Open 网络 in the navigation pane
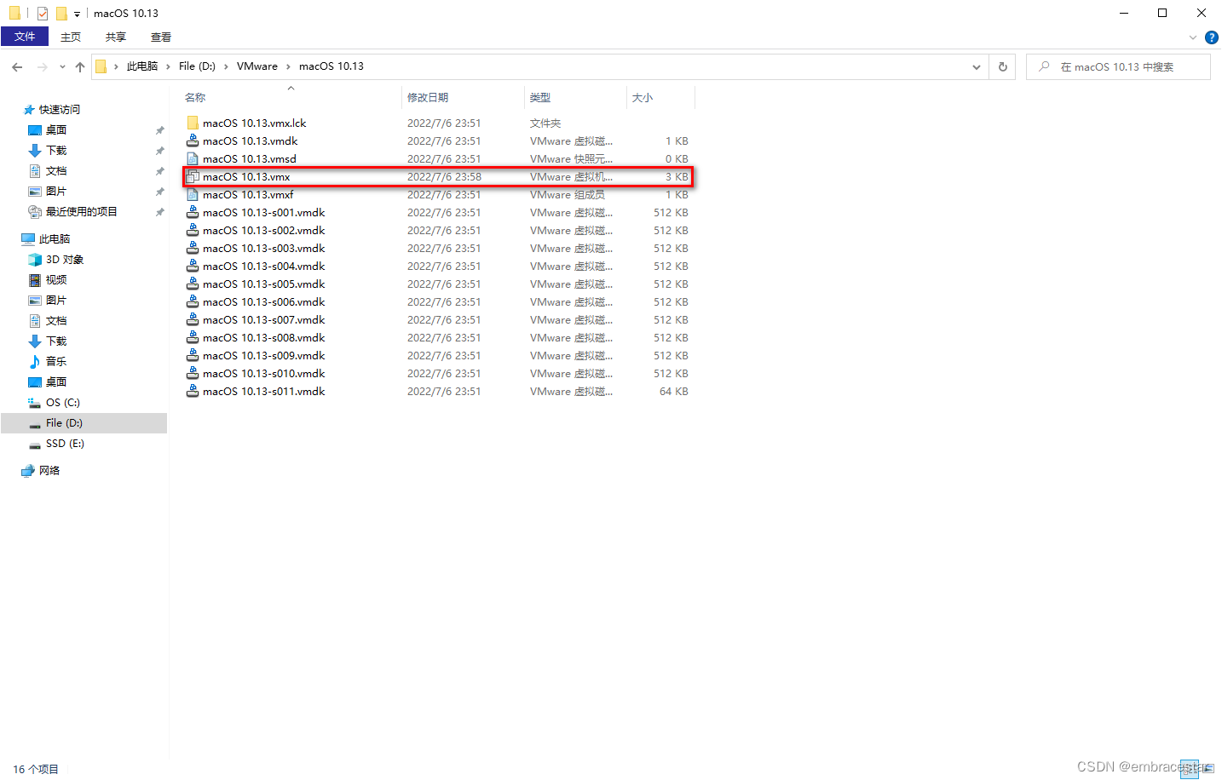 [x=49, y=471]
